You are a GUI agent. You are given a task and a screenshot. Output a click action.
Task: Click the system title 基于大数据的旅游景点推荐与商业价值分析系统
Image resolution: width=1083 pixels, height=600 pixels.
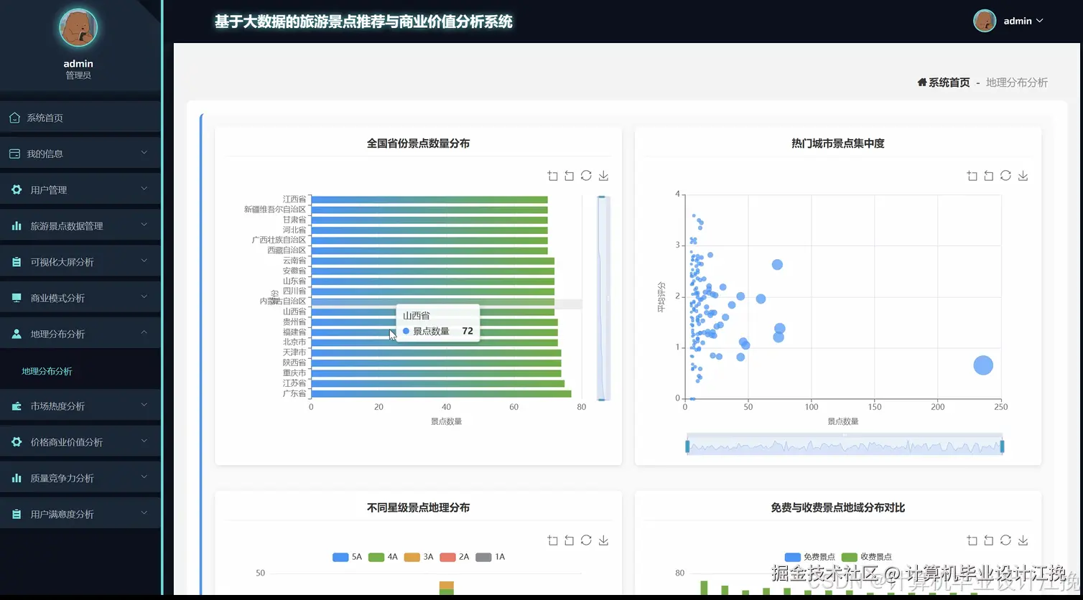(x=363, y=22)
